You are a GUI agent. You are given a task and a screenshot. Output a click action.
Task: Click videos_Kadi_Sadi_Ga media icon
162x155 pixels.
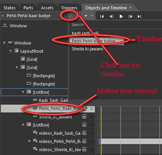pyautogui.click(x=35, y=133)
